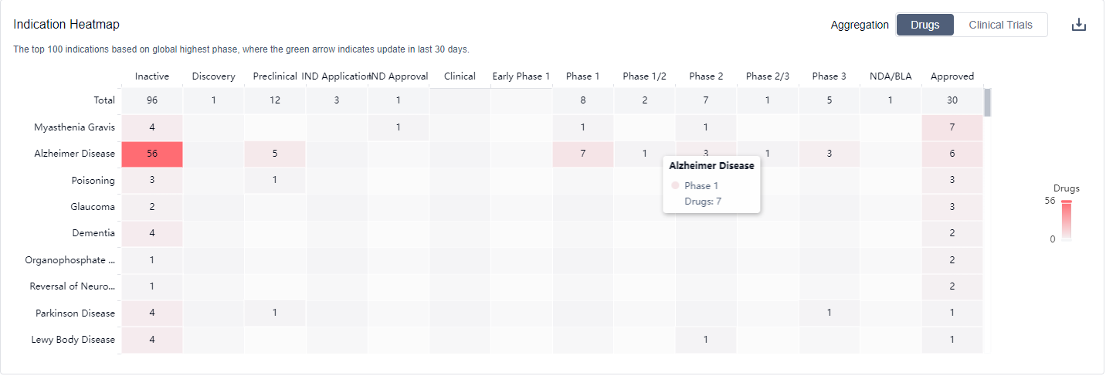This screenshot has width=1106, height=376.
Task: Switch aggregation to Clinical Trials
Action: click(x=1000, y=25)
